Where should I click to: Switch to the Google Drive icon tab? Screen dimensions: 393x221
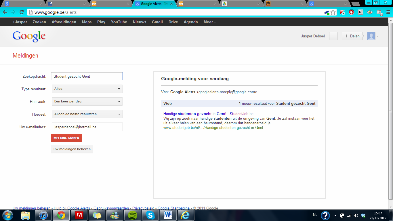point(241,4)
